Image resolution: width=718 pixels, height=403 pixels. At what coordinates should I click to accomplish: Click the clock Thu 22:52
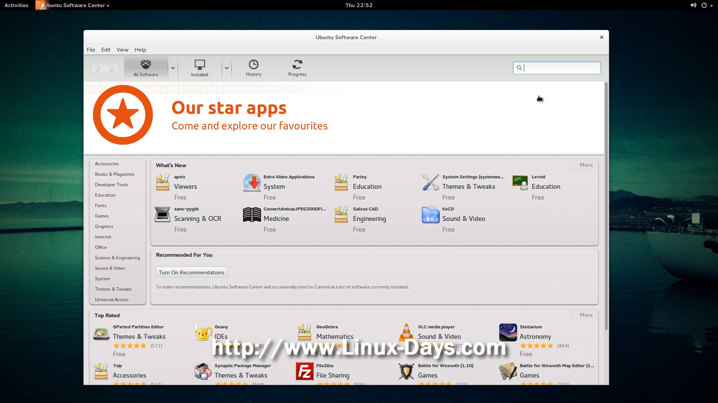point(359,5)
